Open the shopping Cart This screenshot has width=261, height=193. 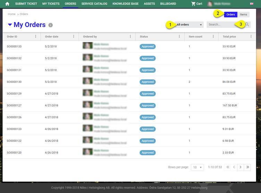tap(196, 4)
